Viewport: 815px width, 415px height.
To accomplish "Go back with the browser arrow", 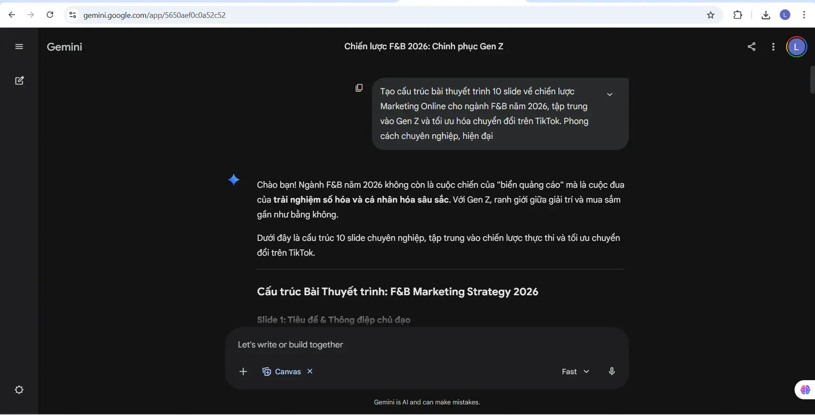I will point(12,15).
